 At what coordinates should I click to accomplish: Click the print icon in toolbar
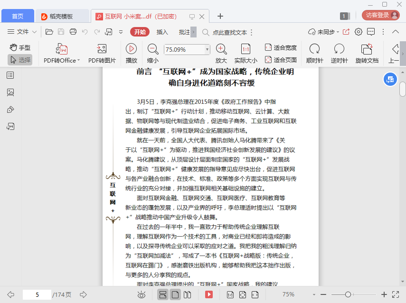point(73,32)
